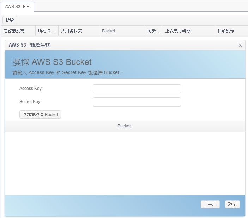Sort by 所在 R... column header
Image resolution: width=248 pixels, height=218 pixels.
47,31
